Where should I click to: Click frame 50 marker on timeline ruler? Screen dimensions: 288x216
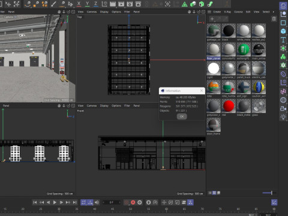click(130, 209)
